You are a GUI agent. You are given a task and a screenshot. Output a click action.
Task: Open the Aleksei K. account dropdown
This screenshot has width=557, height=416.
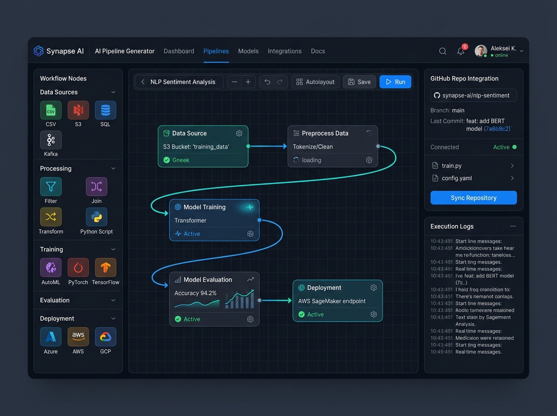521,51
